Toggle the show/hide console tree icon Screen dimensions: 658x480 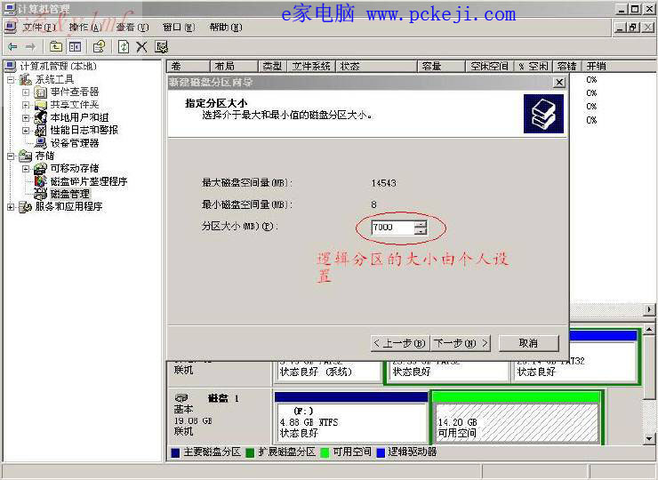[x=75, y=46]
